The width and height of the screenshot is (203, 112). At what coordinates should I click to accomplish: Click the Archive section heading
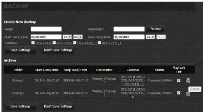10,60
